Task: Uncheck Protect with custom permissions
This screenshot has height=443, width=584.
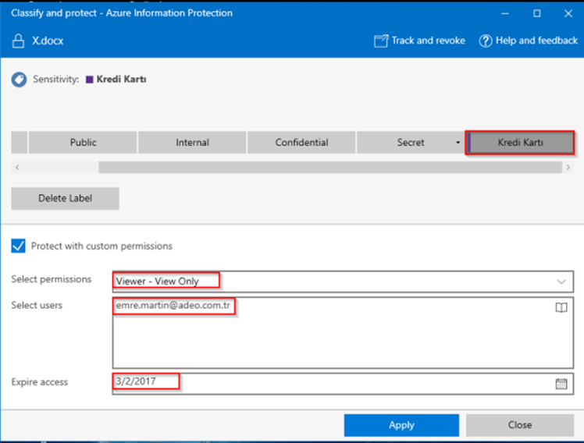Action: 18,246
